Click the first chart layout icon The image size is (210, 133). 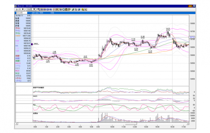click(39, 9)
